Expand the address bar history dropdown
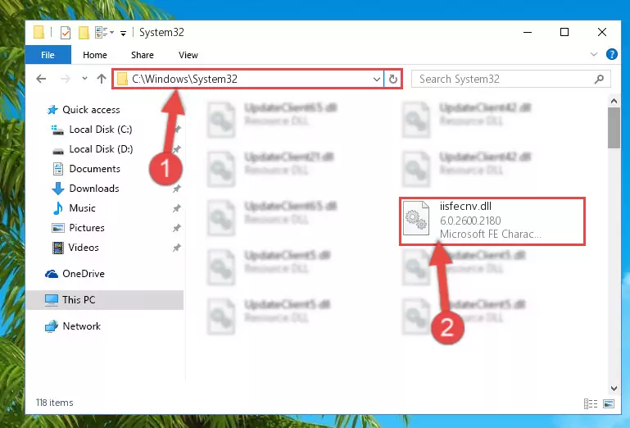 tap(377, 80)
